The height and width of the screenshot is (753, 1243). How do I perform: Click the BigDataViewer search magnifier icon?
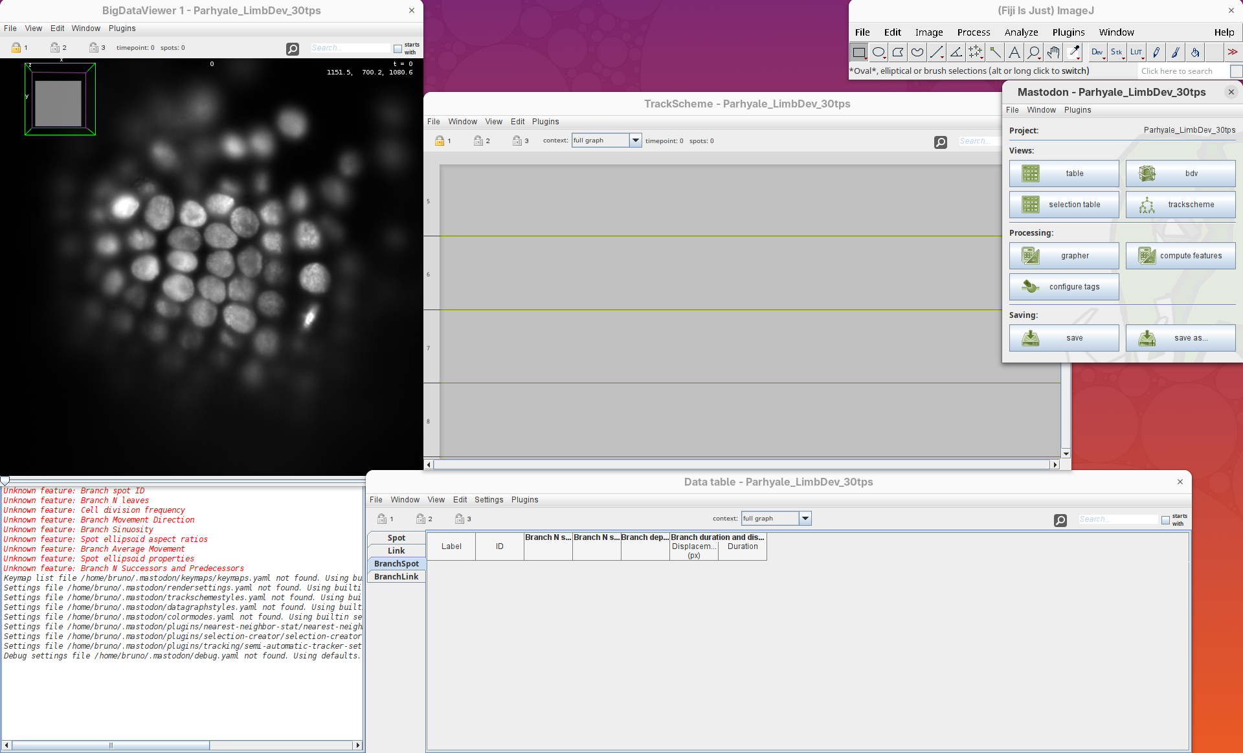(293, 49)
